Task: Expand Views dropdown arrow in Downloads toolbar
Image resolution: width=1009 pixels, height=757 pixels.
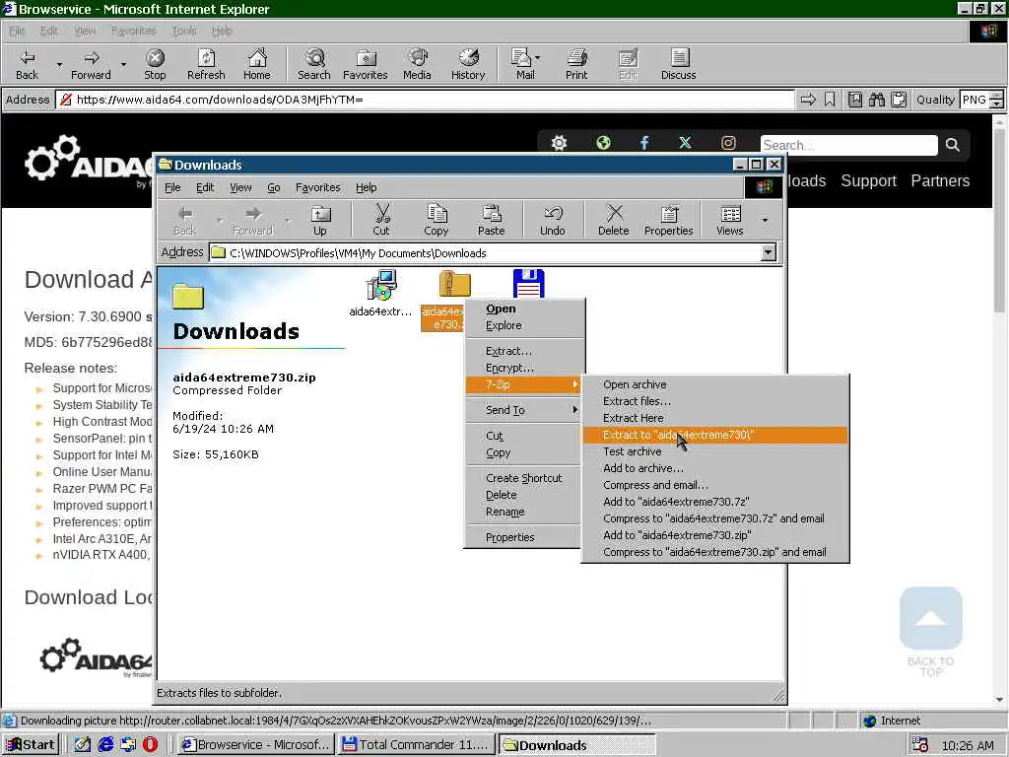Action: tap(765, 220)
